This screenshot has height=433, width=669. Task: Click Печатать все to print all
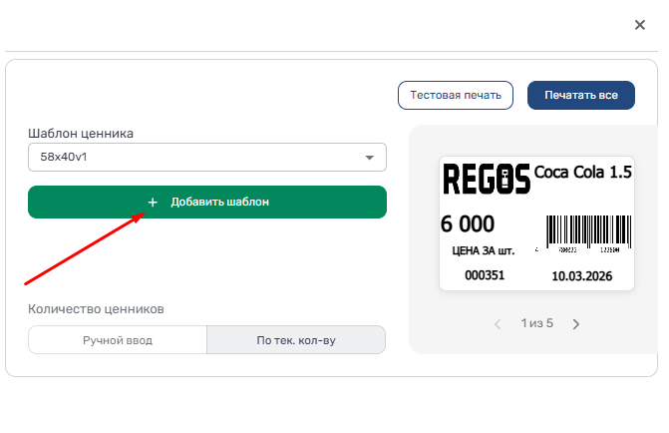point(580,96)
